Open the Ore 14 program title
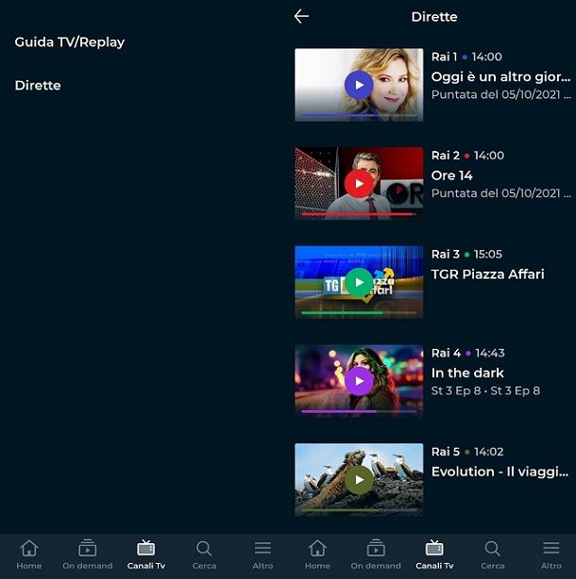Viewport: 576px width, 579px height. tap(451, 175)
